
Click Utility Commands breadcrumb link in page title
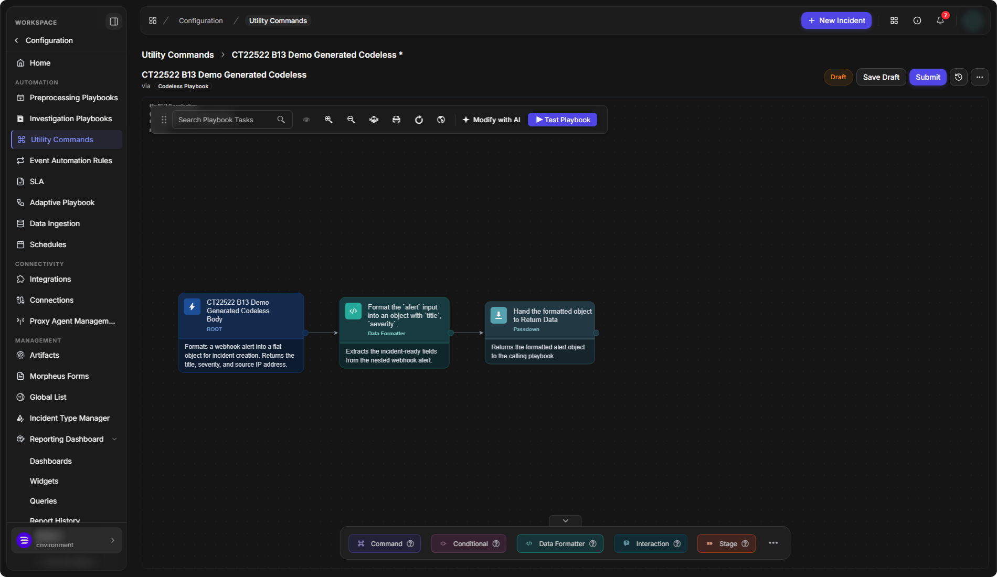tap(178, 55)
